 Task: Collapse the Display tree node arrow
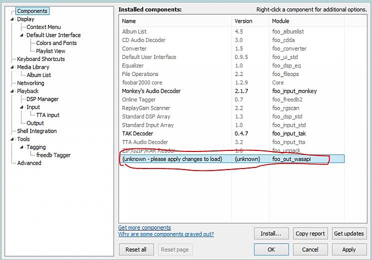[12, 19]
